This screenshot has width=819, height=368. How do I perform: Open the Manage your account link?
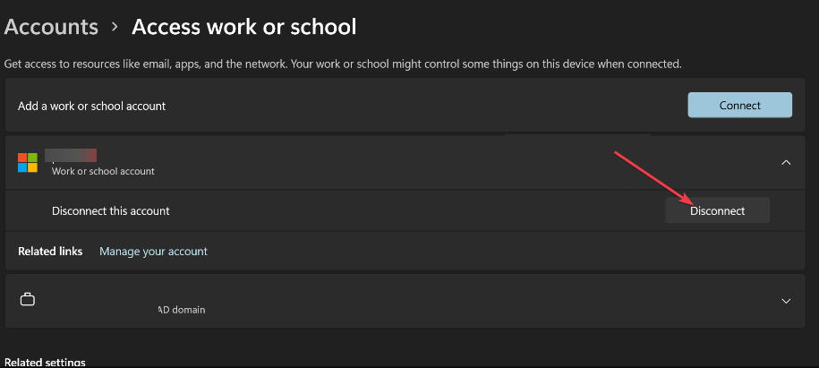[153, 252]
